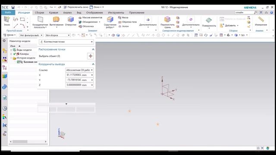Click the Скругление ребра edge blend icon
The image size is (276, 155).
pos(110,19)
